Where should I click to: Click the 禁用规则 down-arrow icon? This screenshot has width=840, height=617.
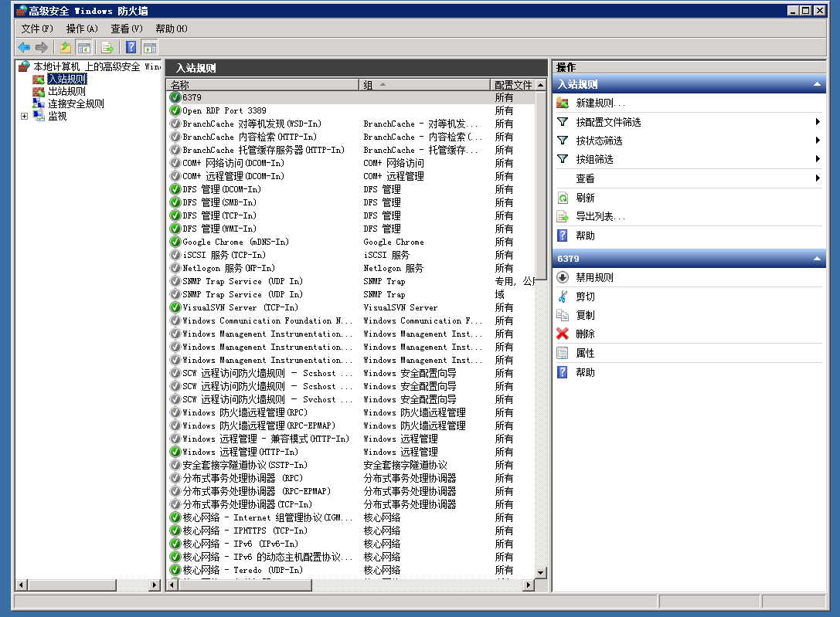click(x=563, y=277)
